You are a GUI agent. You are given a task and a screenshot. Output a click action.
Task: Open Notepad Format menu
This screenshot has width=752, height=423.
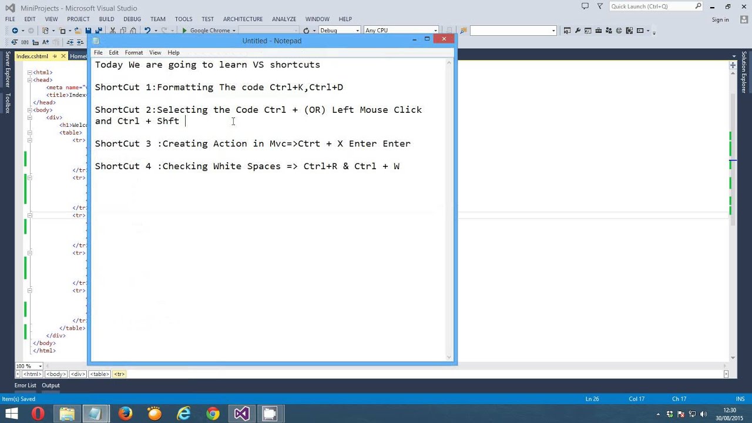point(134,52)
